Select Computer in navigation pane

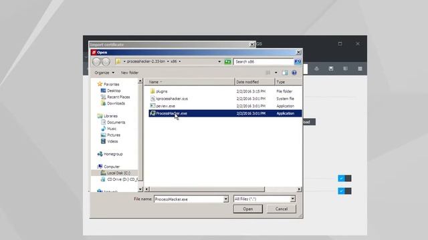[112, 167]
